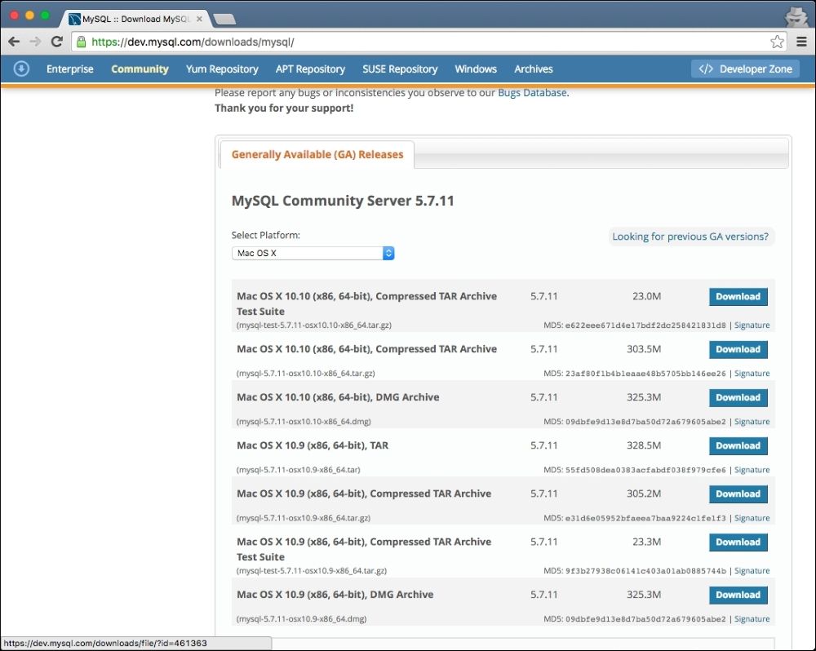Click the browser back arrow
Image resolution: width=816 pixels, height=651 pixels.
[14, 42]
